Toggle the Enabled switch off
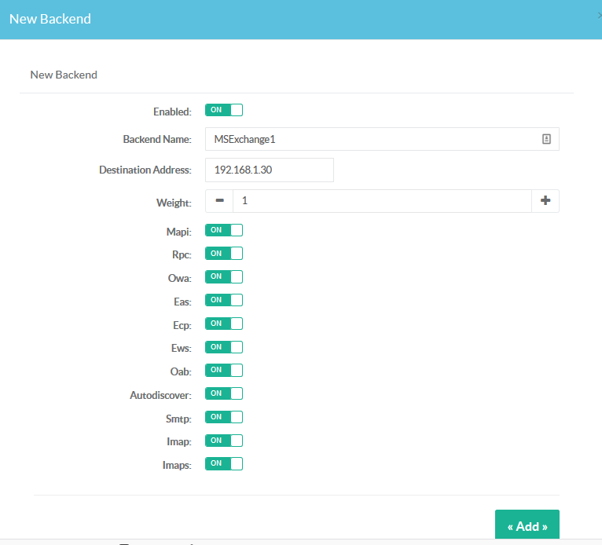The image size is (602, 545). point(224,110)
